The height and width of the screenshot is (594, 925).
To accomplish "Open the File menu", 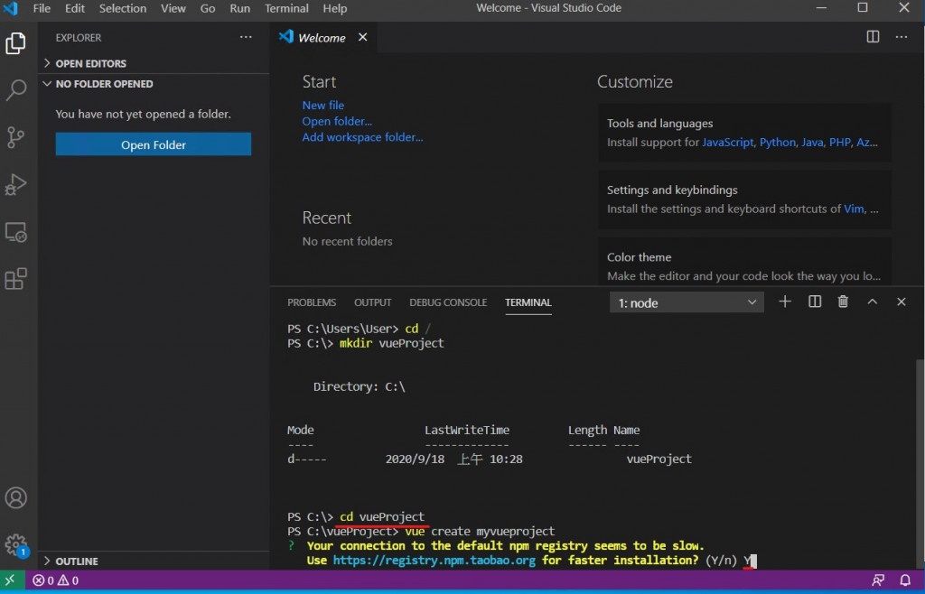I will (42, 8).
